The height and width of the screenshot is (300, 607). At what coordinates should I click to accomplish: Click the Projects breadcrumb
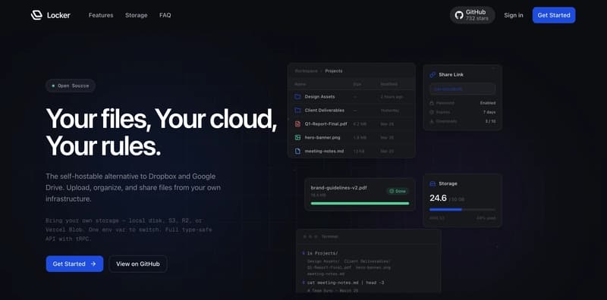pyautogui.click(x=334, y=70)
